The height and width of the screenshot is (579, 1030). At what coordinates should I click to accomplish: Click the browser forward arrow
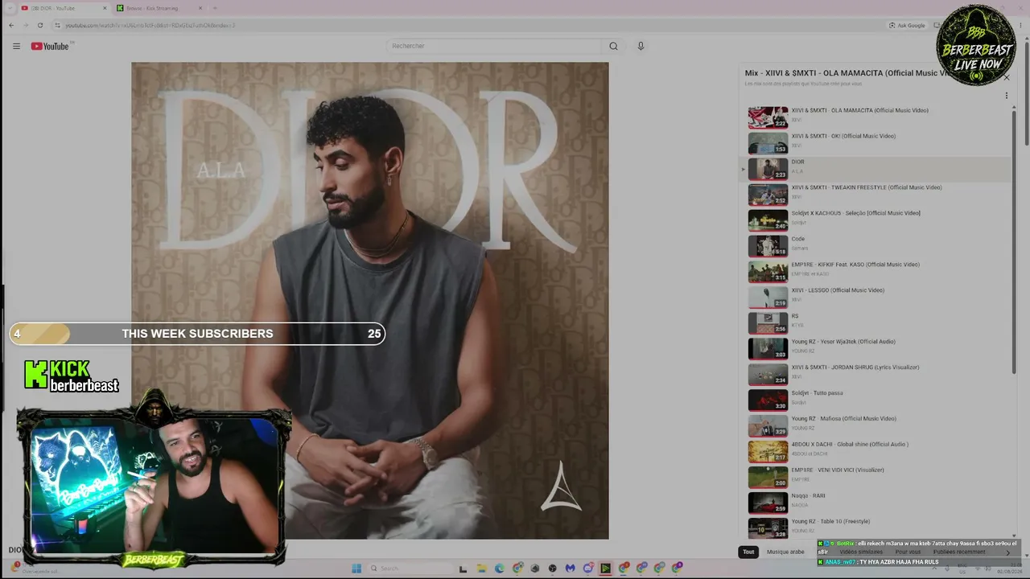point(26,25)
